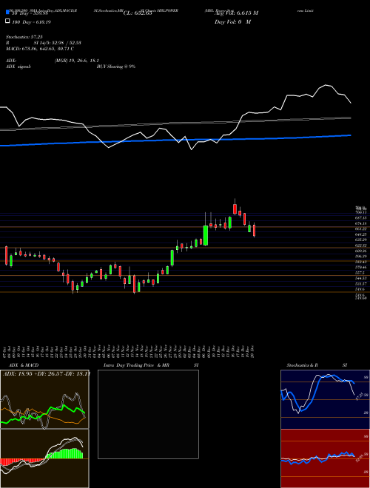Viewport: 370px width, 488px height.
Task: Select the '100 Day = 610.19' legend text
Action: 32,21
